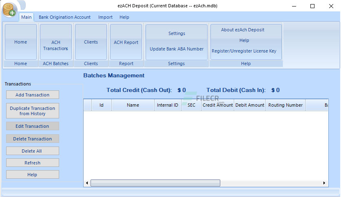Sort by the SEC column header
Screen dimensions: 341x197
tap(191, 105)
